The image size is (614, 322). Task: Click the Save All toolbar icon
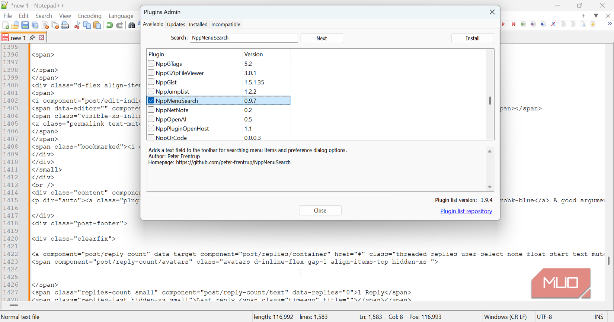[x=35, y=25]
